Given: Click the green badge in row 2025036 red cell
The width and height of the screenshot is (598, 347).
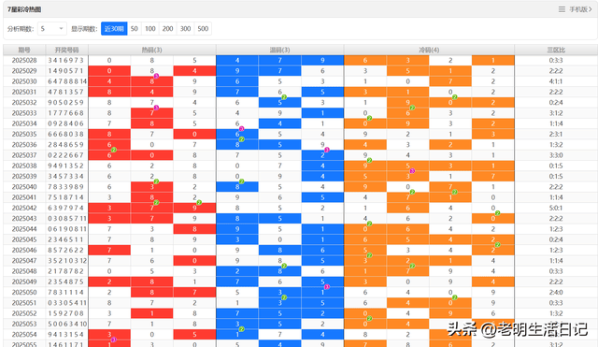Looking at the screenshot, I should [x=113, y=150].
